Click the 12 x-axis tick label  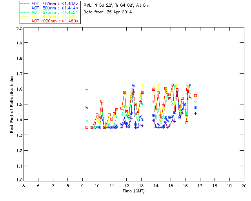tap(126, 186)
